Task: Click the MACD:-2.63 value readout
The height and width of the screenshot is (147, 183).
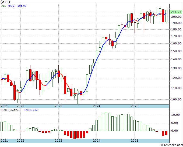Action: pos(31,110)
